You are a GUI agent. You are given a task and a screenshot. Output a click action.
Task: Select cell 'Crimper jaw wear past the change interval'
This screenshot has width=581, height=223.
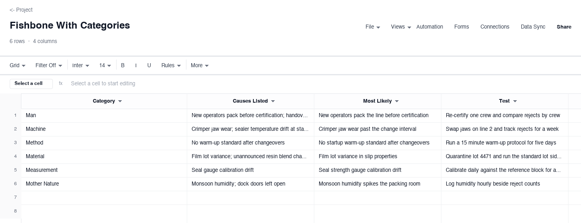click(x=378, y=129)
